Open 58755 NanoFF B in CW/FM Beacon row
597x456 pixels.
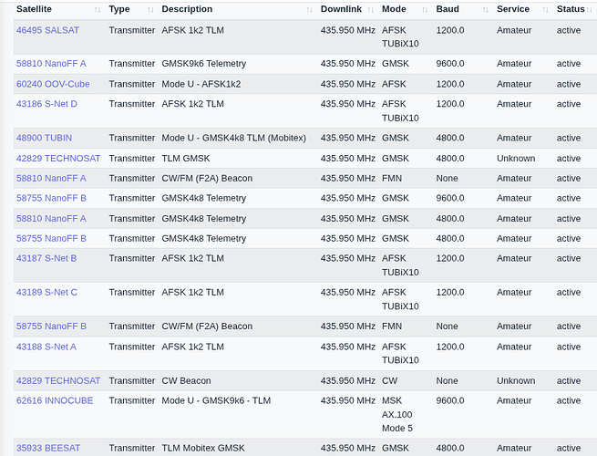coord(51,326)
